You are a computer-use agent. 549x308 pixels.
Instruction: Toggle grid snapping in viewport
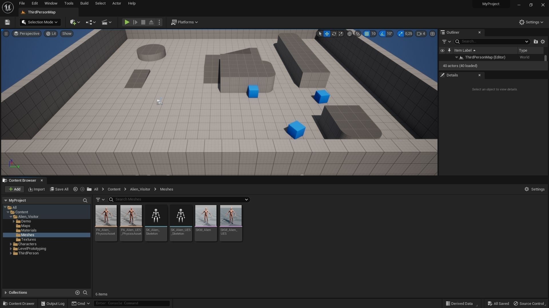(x=367, y=34)
